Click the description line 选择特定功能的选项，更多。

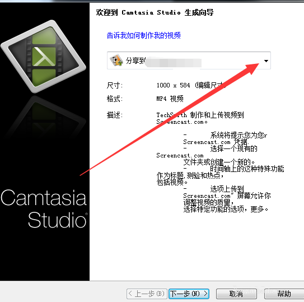[226, 209]
